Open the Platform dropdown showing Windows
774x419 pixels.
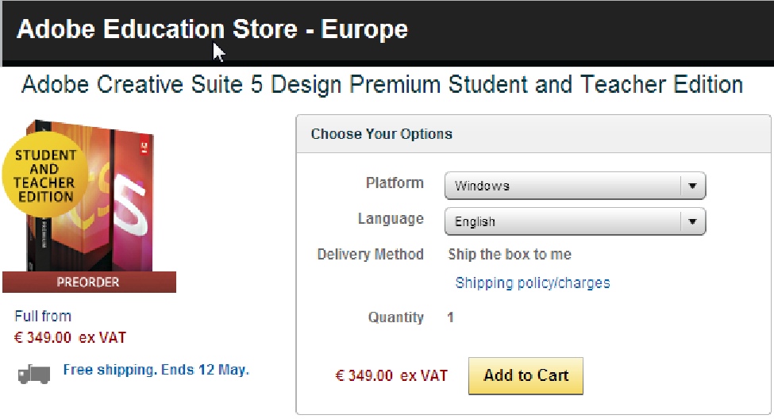564,186
